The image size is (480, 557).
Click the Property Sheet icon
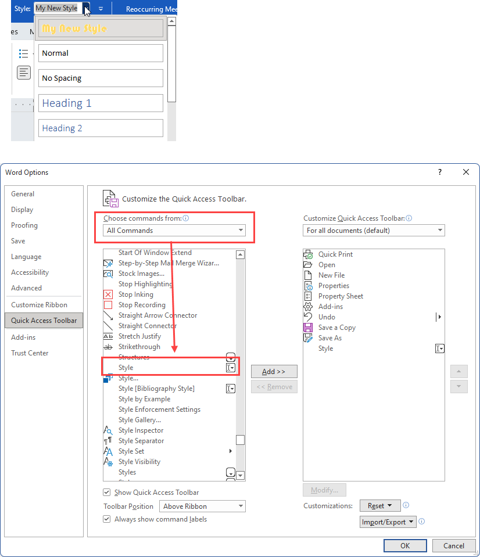click(x=308, y=296)
